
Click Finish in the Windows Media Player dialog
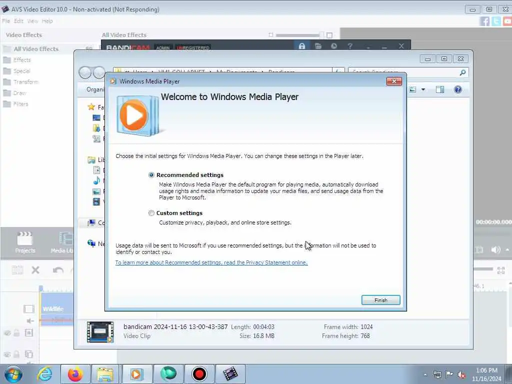pyautogui.click(x=380, y=300)
